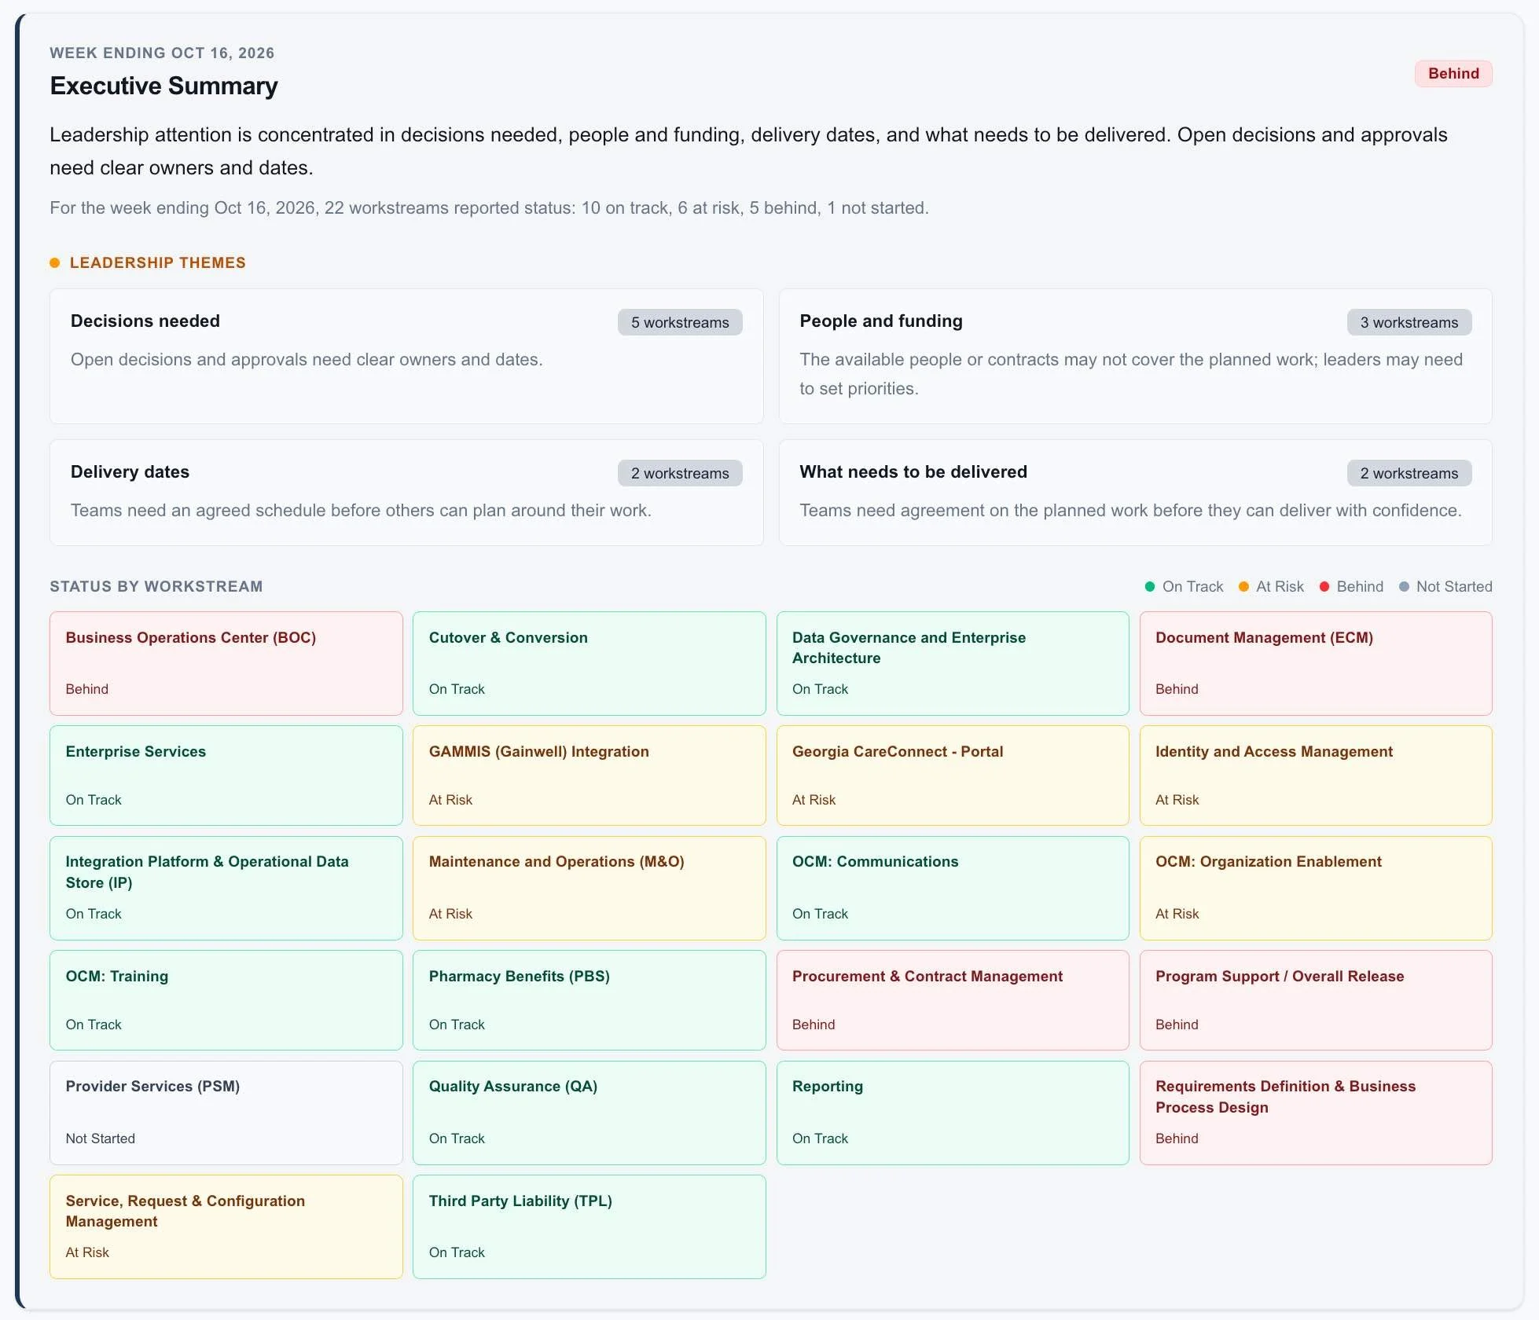The height and width of the screenshot is (1320, 1539).
Task: Open Document Management (ECM) card
Action: (x=1316, y=663)
